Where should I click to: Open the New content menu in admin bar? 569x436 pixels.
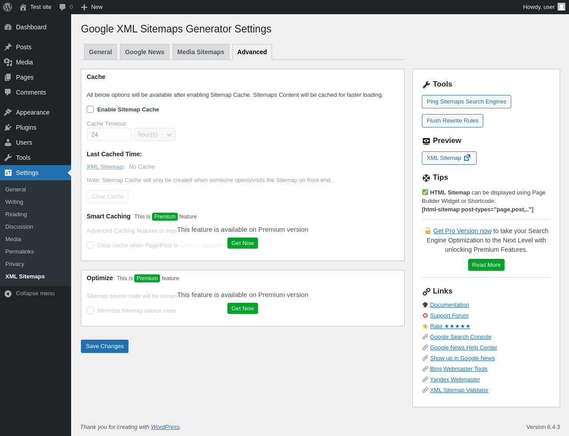coord(92,7)
